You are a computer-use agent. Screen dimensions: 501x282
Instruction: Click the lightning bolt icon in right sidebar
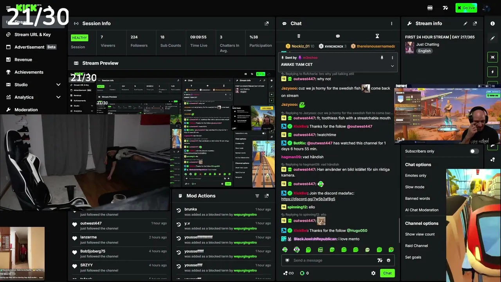[492, 72]
